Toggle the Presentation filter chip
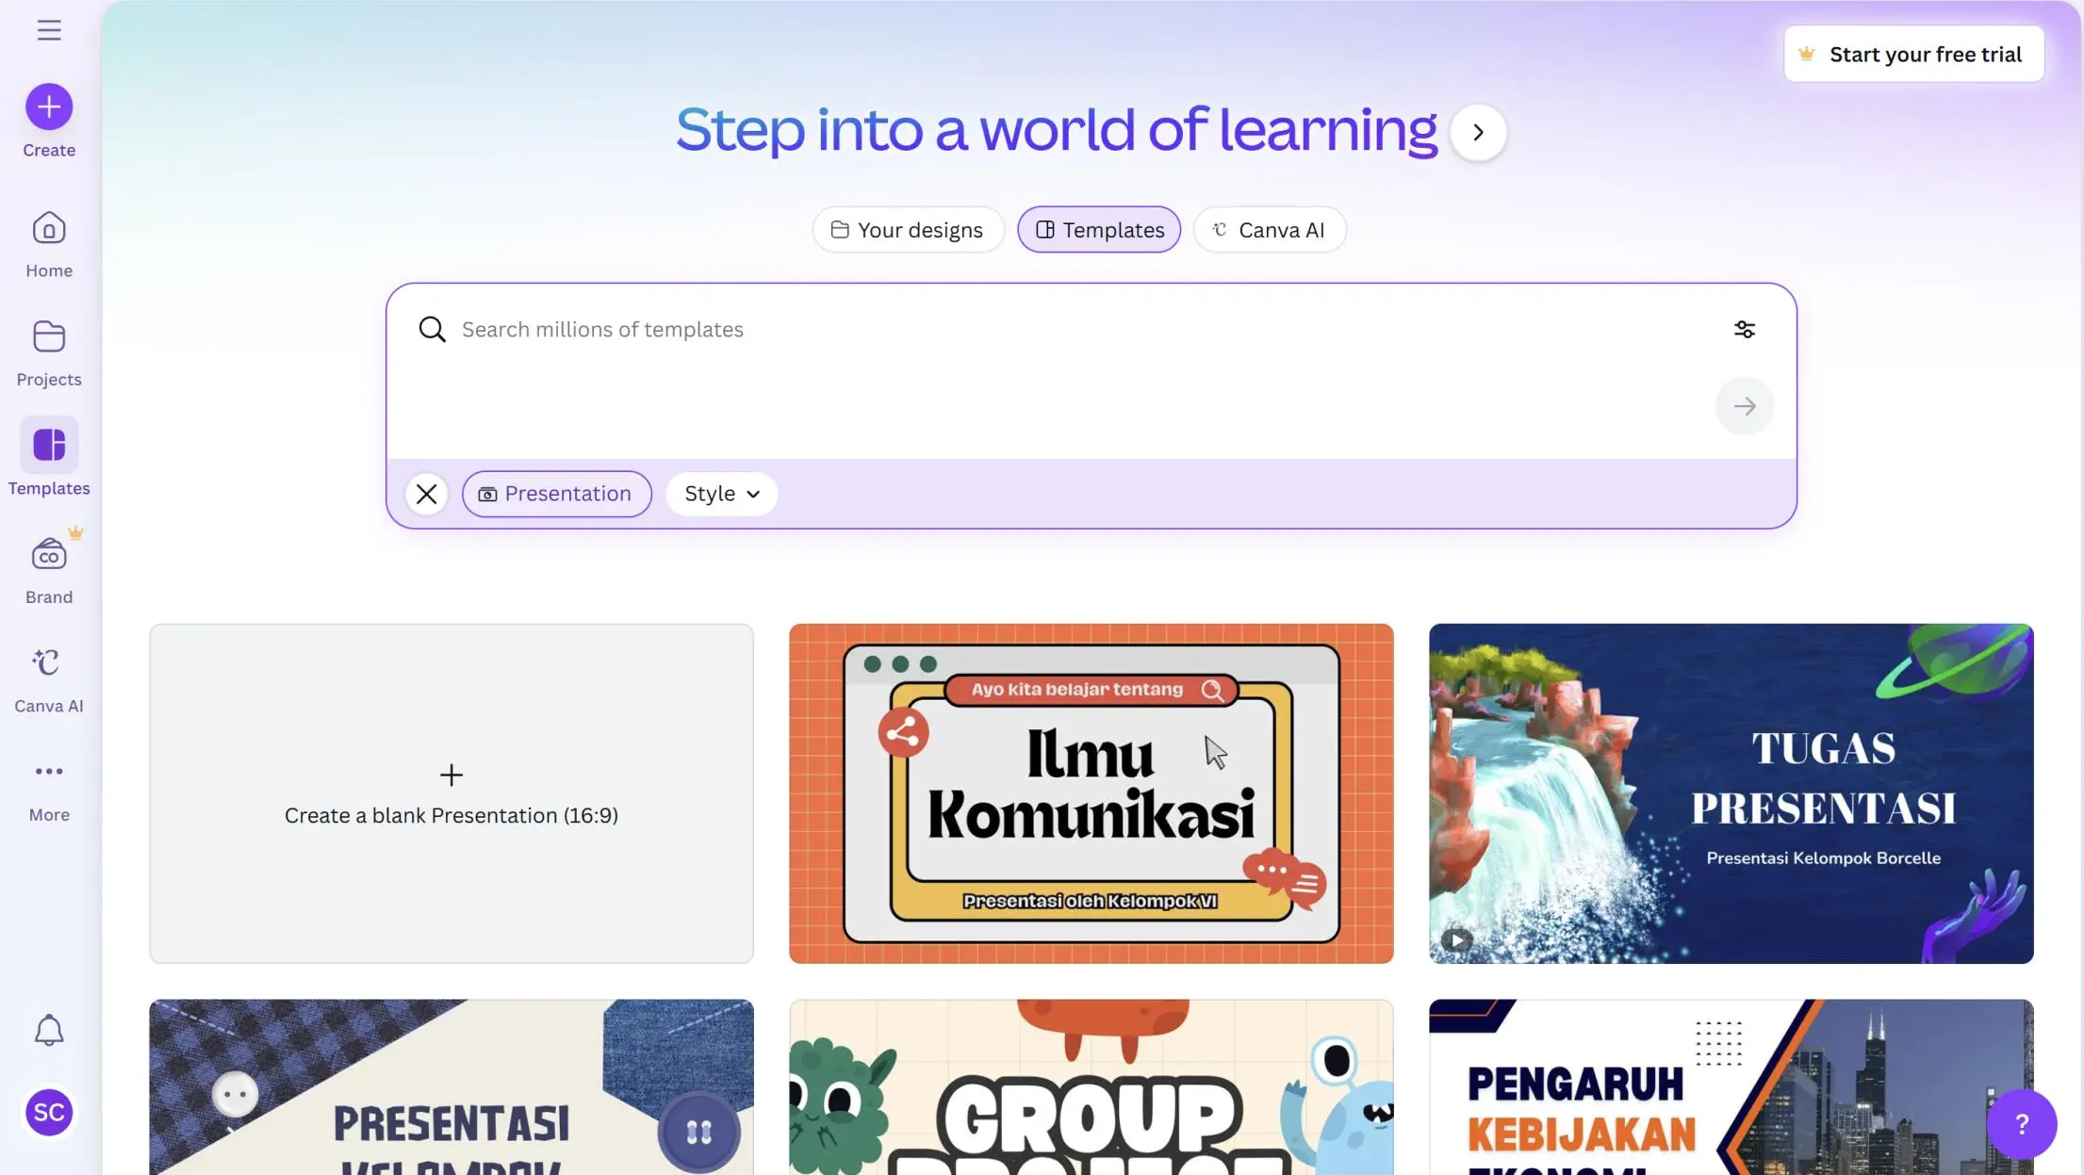This screenshot has width=2084, height=1175. (556, 494)
